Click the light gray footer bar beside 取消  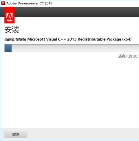[83, 134]
